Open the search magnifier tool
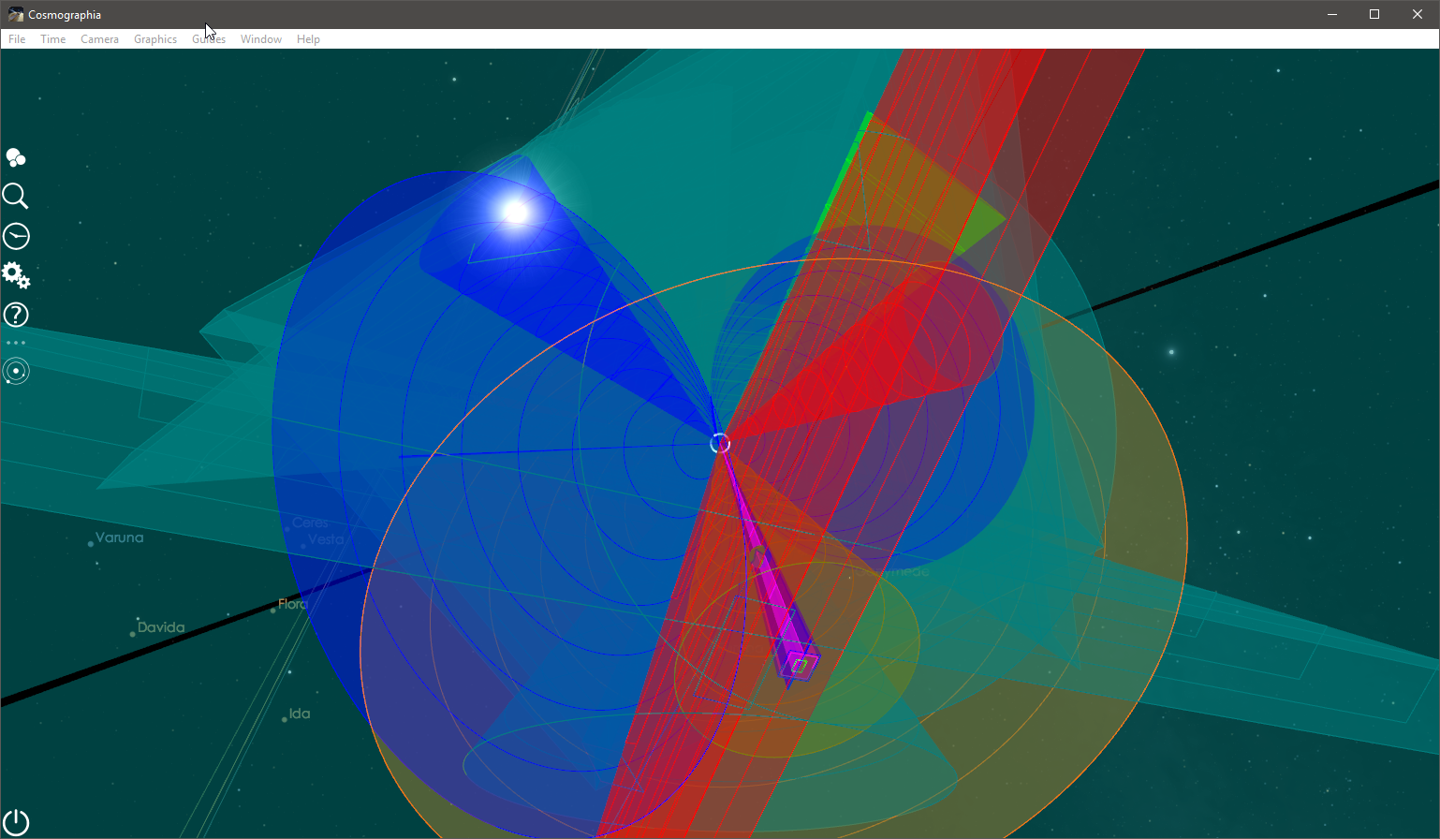This screenshot has height=839, width=1440. pyautogui.click(x=16, y=196)
